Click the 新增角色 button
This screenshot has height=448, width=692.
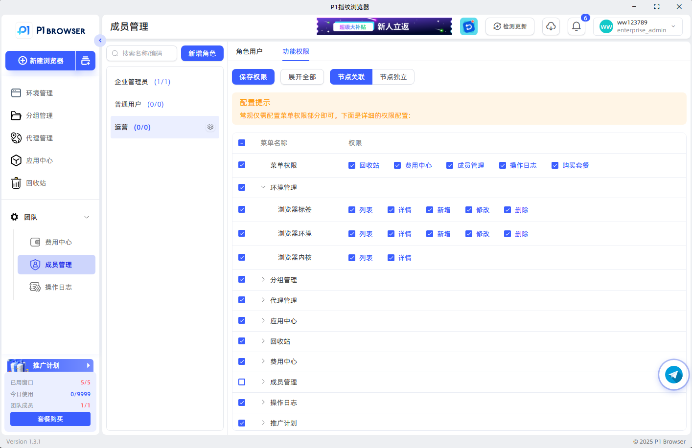click(x=202, y=53)
